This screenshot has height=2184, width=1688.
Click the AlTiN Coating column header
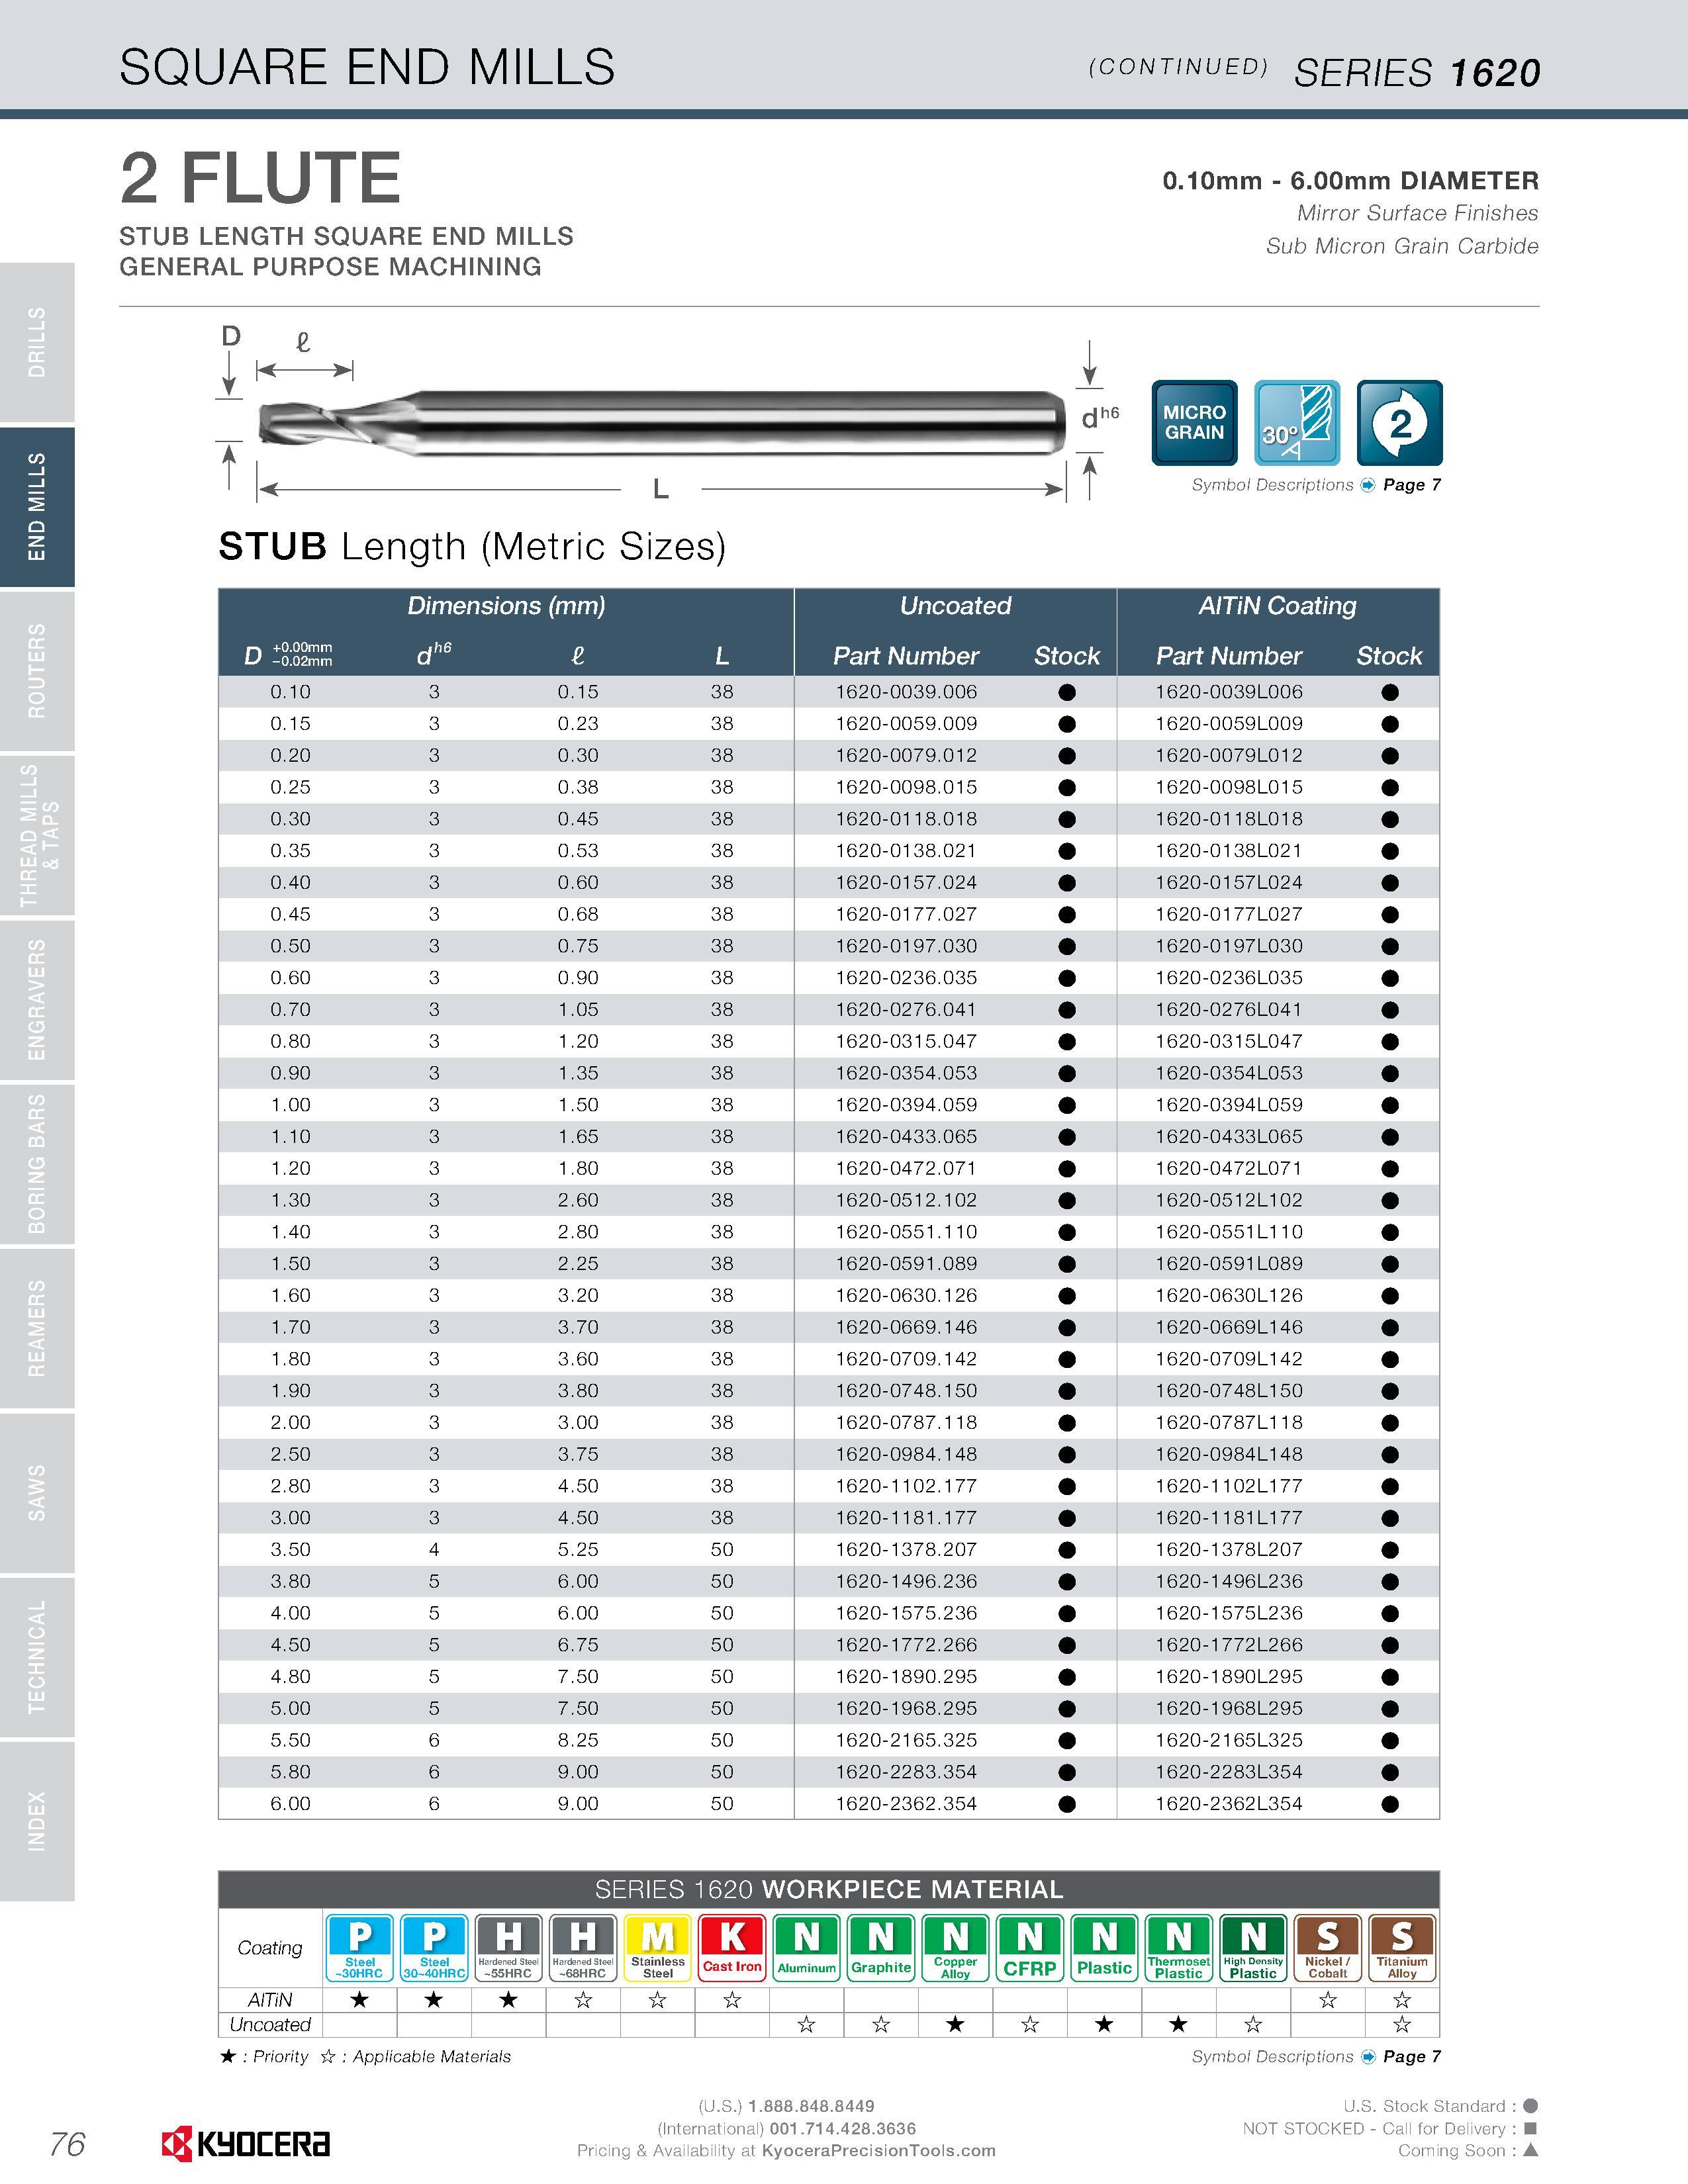1277,606
